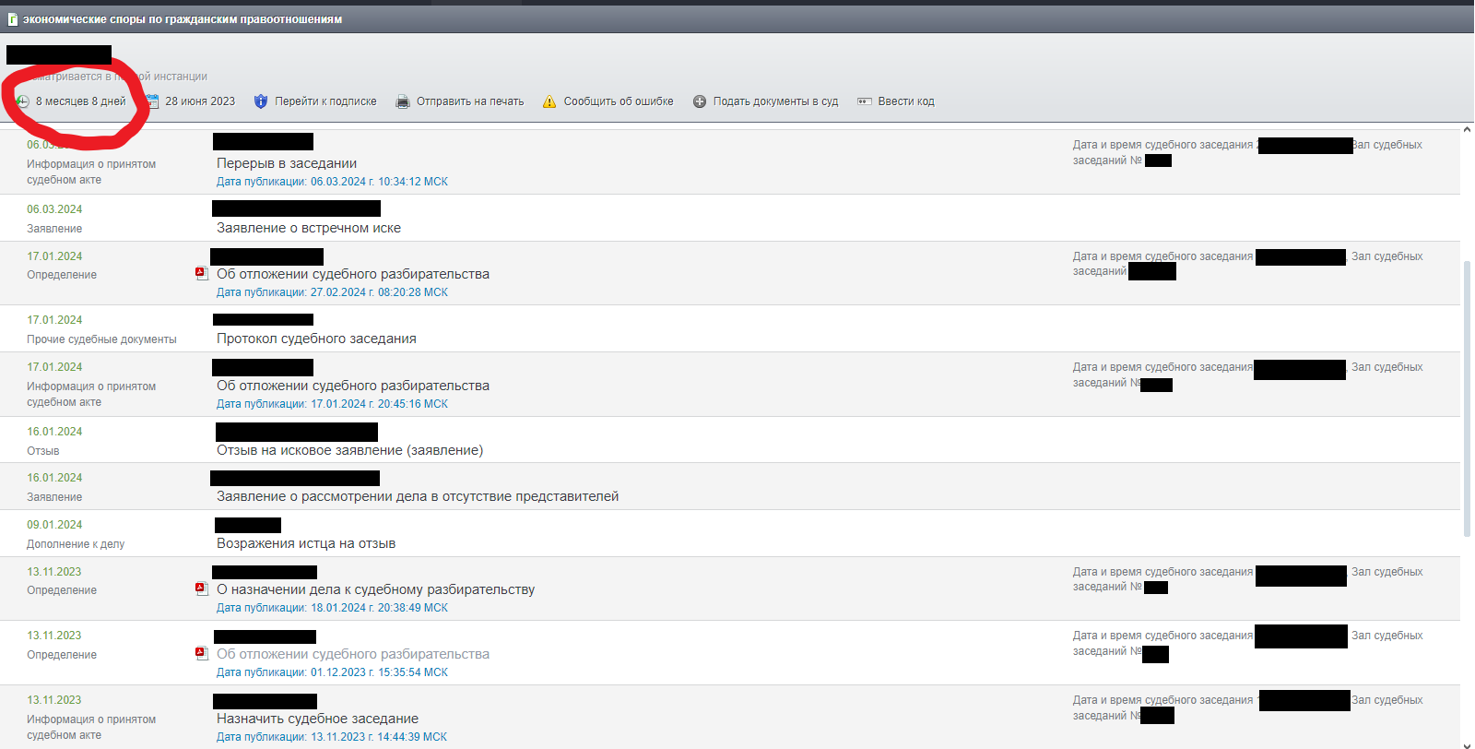Click the warning triangle "Сообщить об ошибке" icon
This screenshot has width=1475, height=749.
(549, 101)
